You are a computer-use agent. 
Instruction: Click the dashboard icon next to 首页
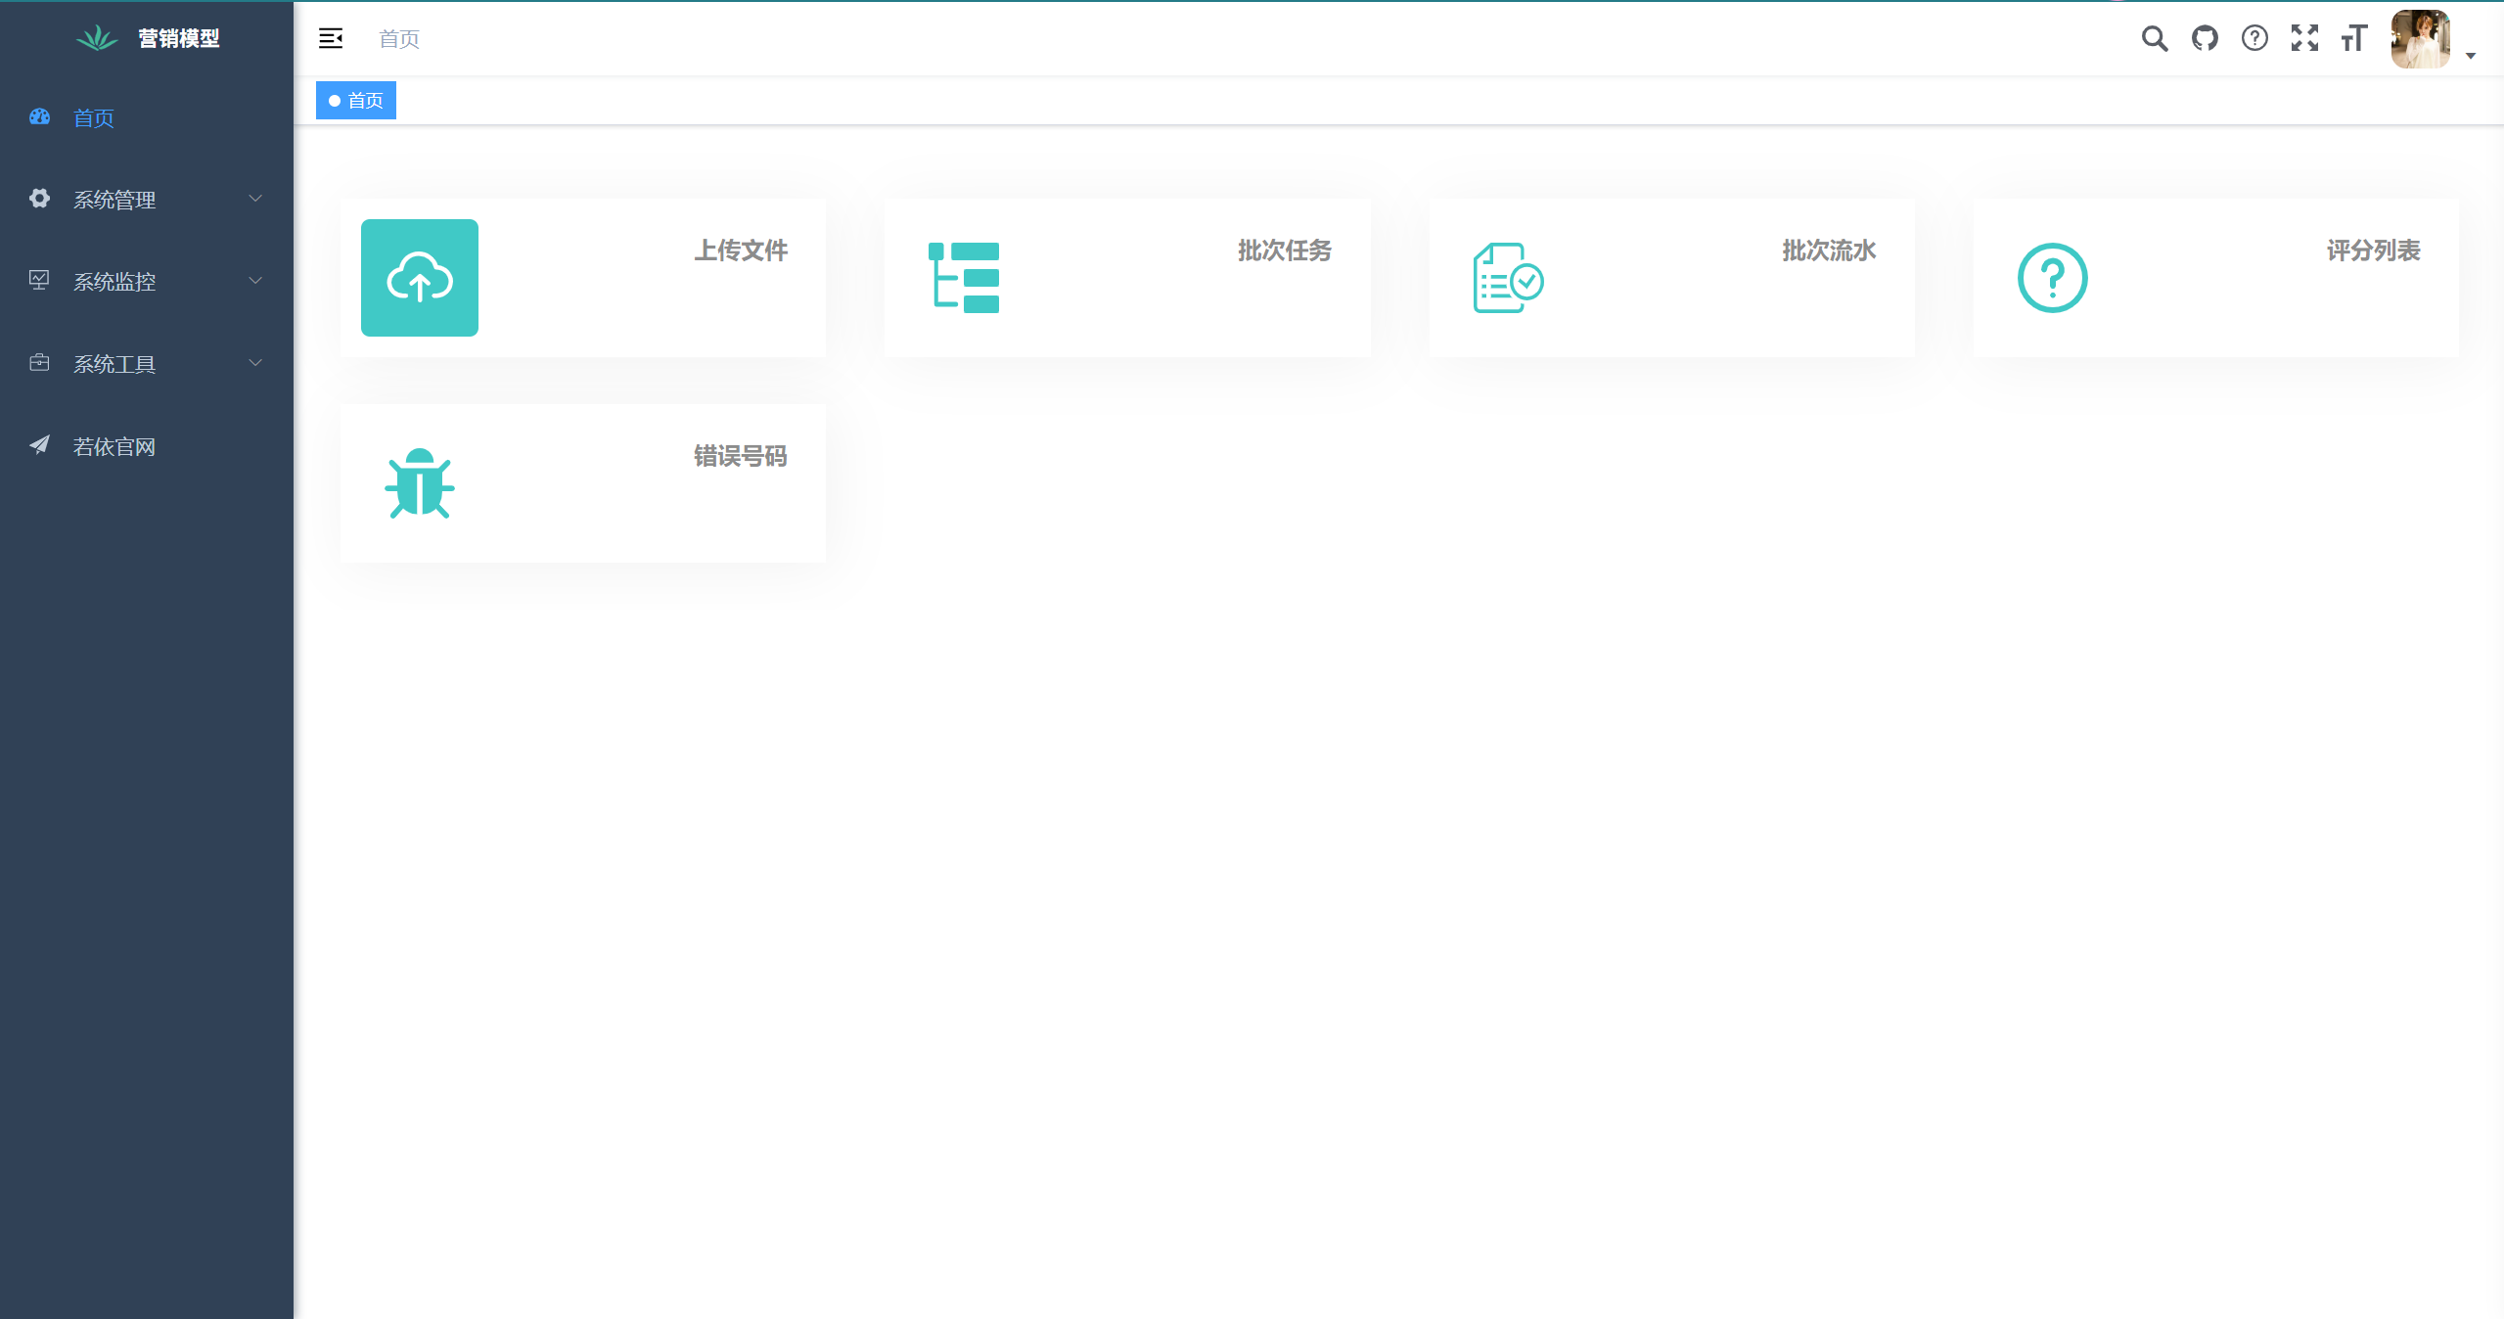(39, 117)
